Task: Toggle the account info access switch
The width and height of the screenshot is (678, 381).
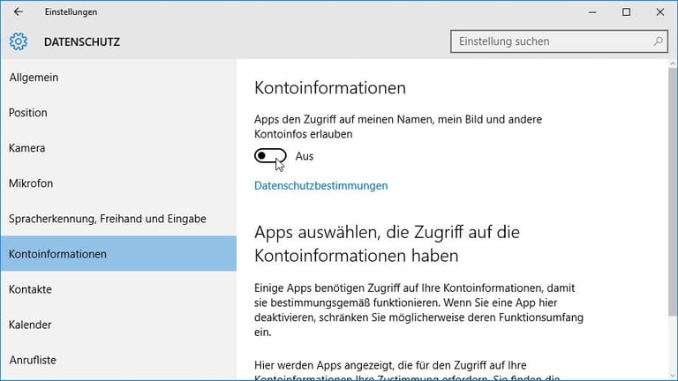Action: (x=270, y=156)
